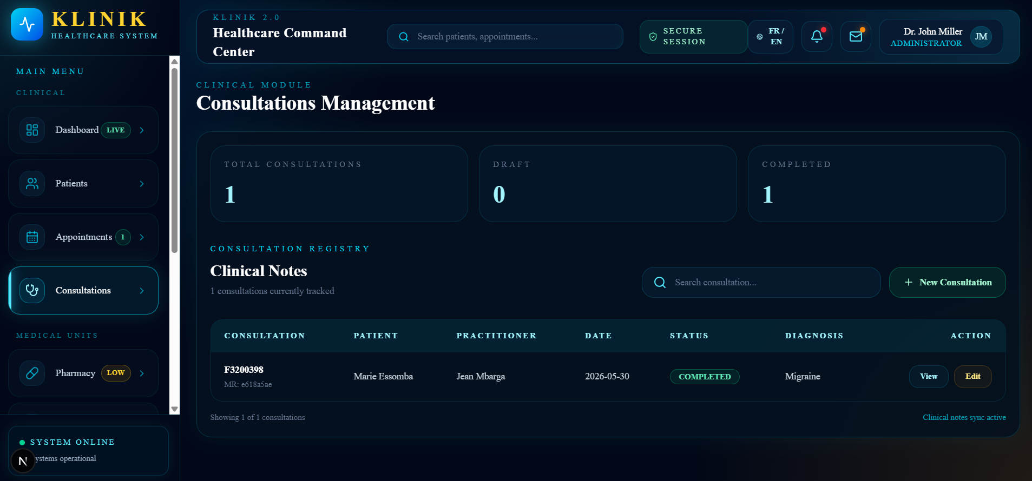Click the COMPLETED status badge

pos(705,377)
